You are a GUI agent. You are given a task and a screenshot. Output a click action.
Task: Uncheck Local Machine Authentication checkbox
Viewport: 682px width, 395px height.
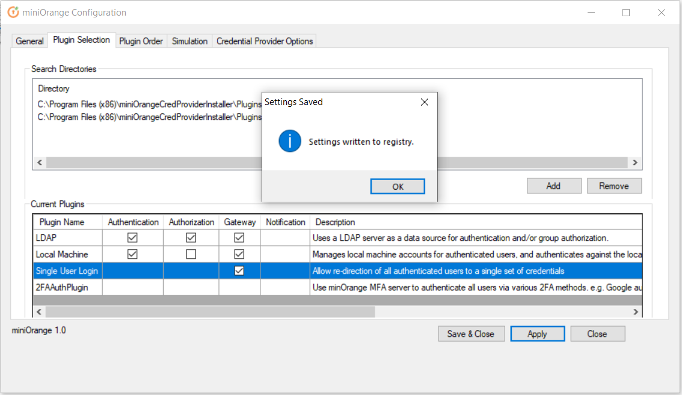click(x=133, y=255)
